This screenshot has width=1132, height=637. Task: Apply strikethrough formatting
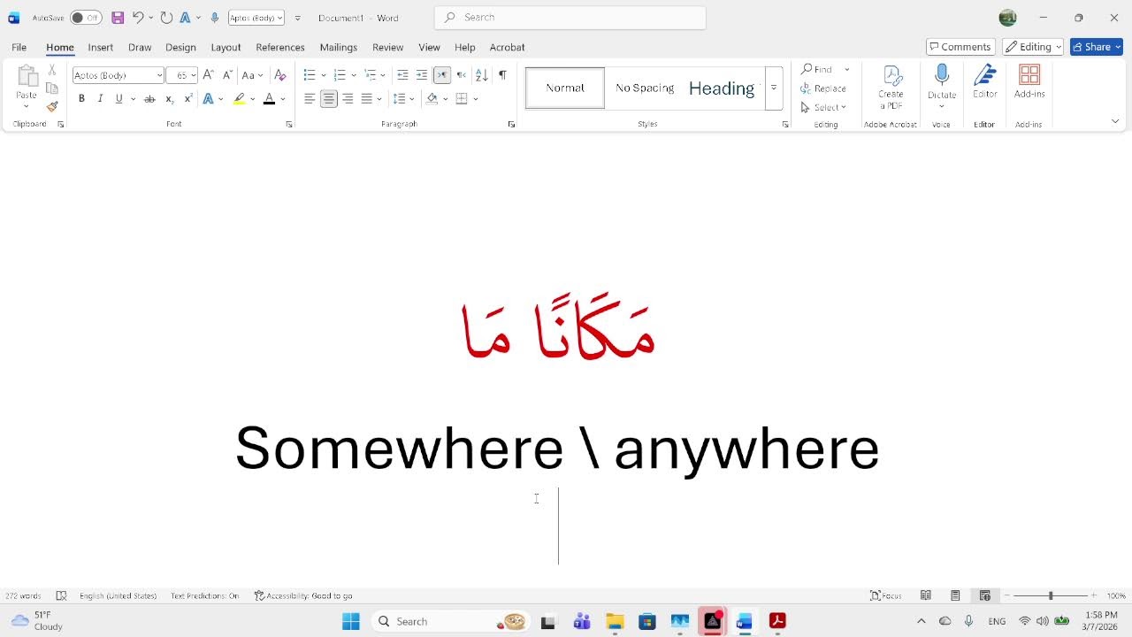pos(149,99)
